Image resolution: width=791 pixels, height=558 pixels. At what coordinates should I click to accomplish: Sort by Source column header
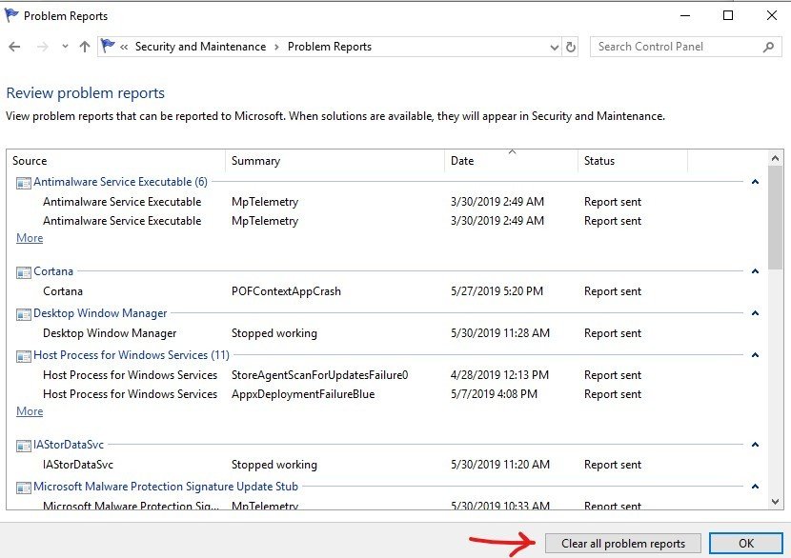point(116,161)
